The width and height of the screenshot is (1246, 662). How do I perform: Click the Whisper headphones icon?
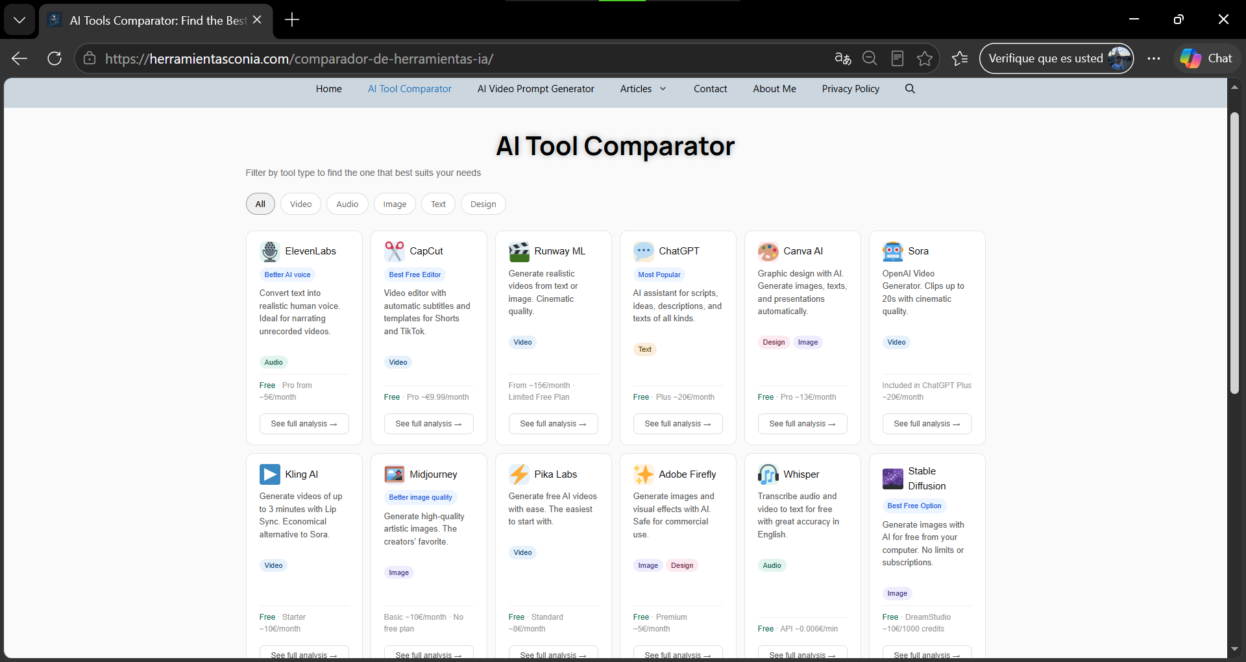pyautogui.click(x=768, y=474)
